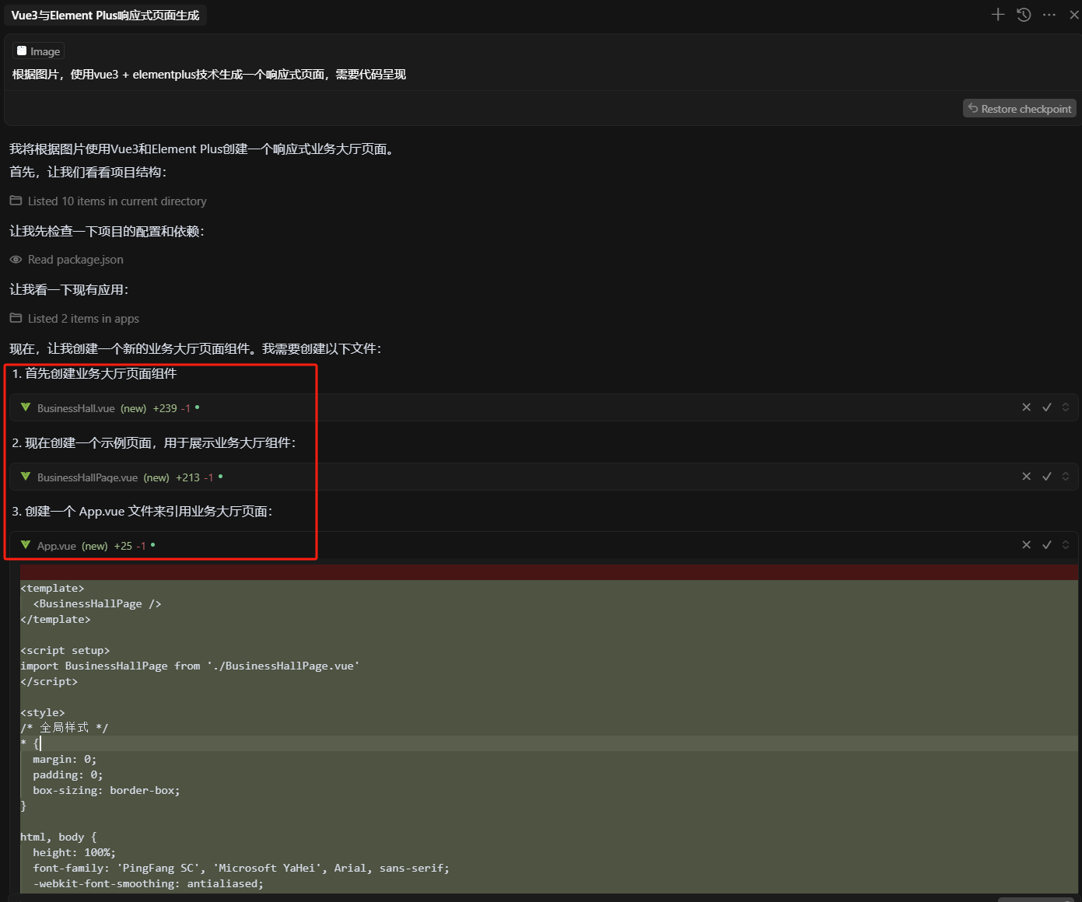Click folder icon beside Listed 10 items
This screenshot has width=1082, height=902.
(x=16, y=201)
